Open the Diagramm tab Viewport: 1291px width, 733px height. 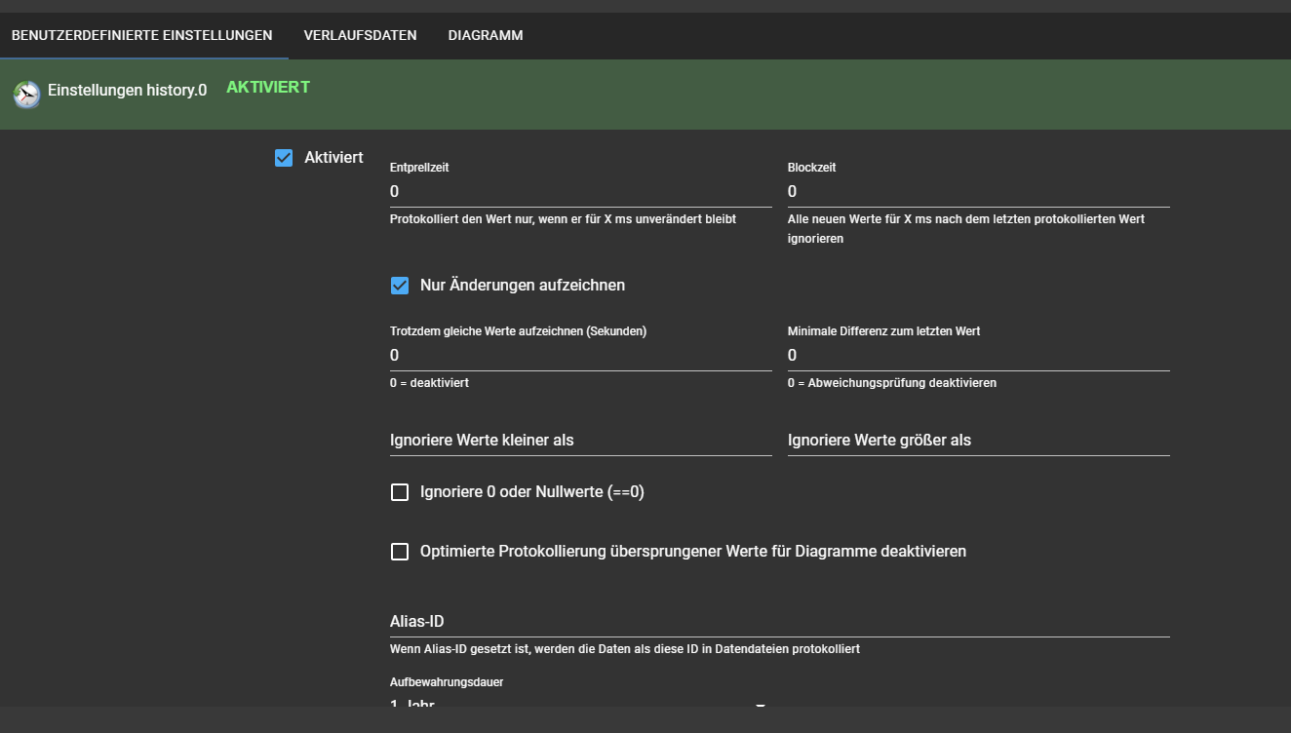486,35
